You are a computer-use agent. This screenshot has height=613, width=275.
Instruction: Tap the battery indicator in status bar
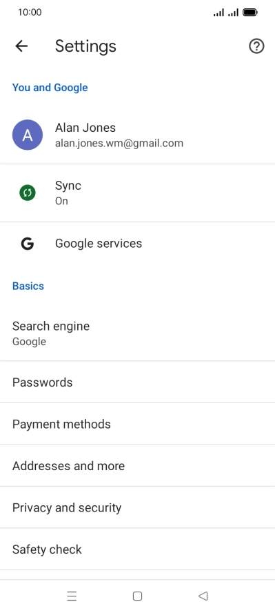[249, 12]
